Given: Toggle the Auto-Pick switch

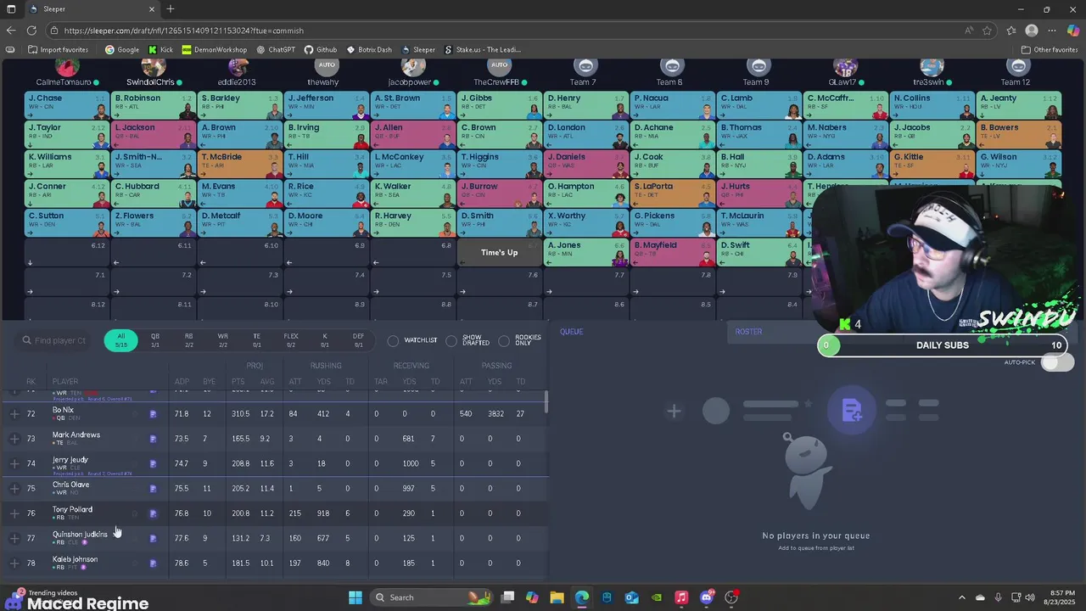Looking at the screenshot, I should [1056, 362].
